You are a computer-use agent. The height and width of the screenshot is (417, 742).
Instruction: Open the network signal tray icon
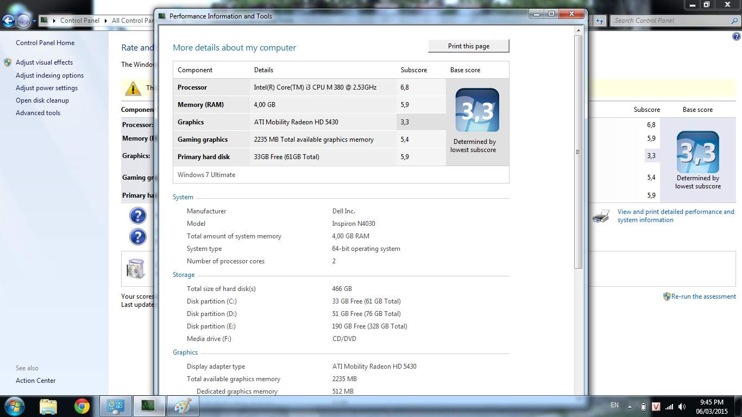click(x=669, y=406)
